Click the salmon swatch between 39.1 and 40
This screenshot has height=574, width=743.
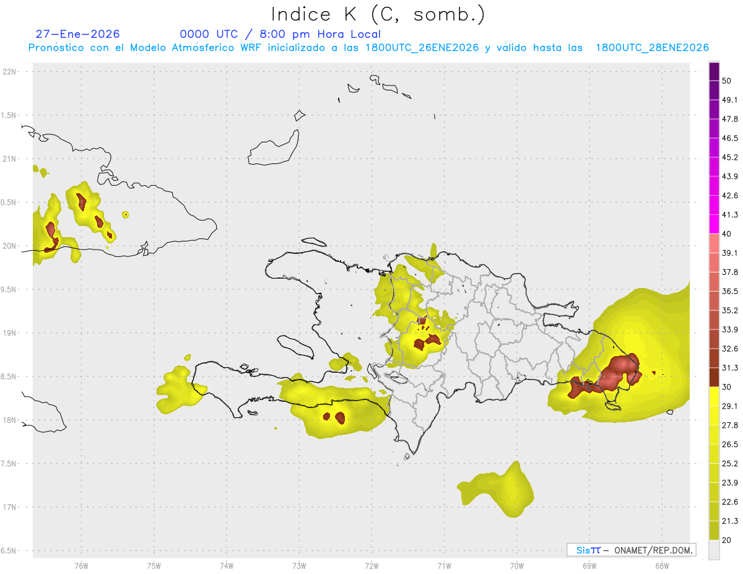pos(715,243)
